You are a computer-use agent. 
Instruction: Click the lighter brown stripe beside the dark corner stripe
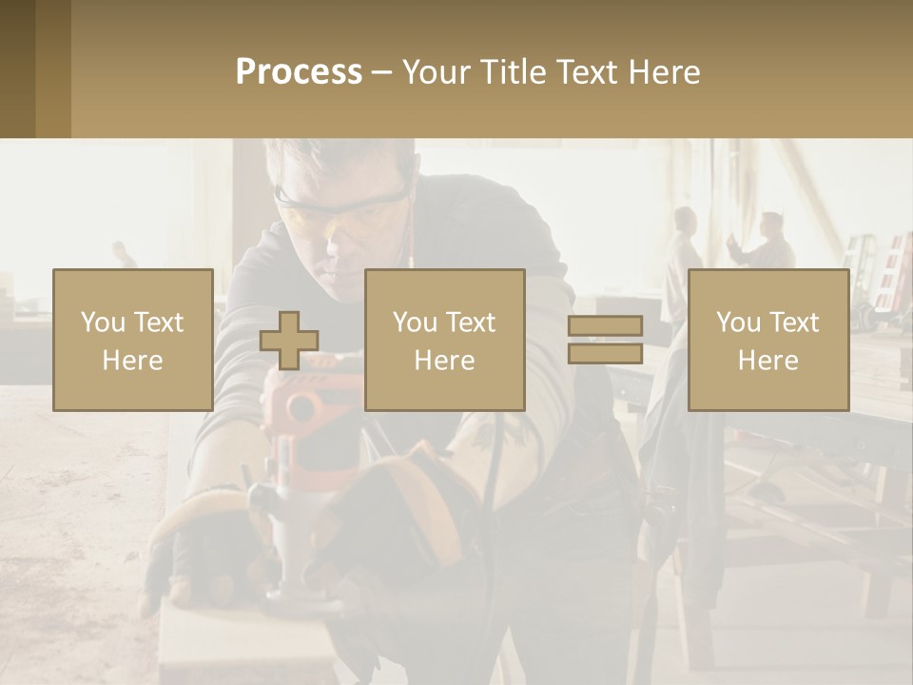click(53, 68)
